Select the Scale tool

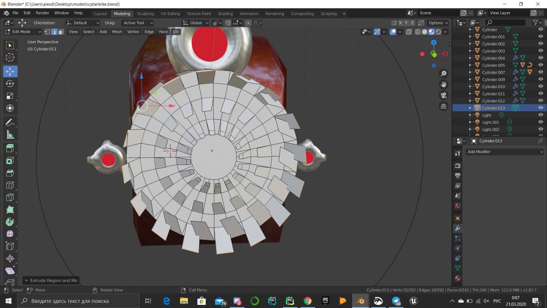pos(10,96)
